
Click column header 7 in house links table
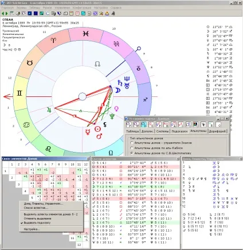point(52,165)
